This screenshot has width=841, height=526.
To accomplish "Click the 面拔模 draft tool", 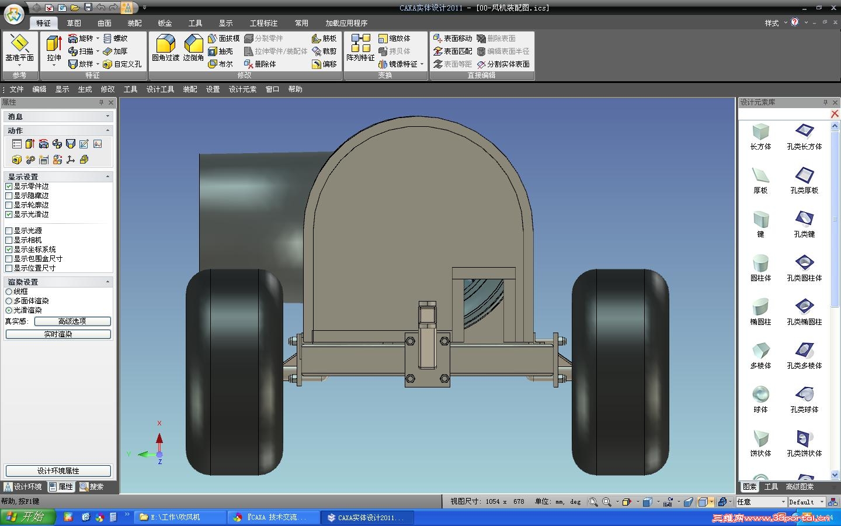I will [x=224, y=39].
